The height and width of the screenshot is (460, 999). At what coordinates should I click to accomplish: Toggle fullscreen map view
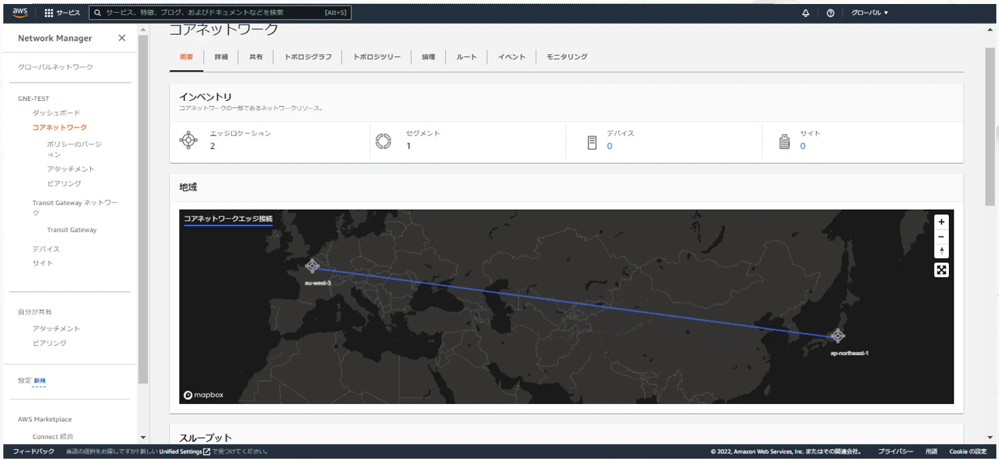942,270
